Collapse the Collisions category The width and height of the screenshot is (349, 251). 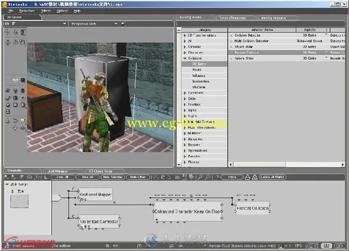[185, 58]
